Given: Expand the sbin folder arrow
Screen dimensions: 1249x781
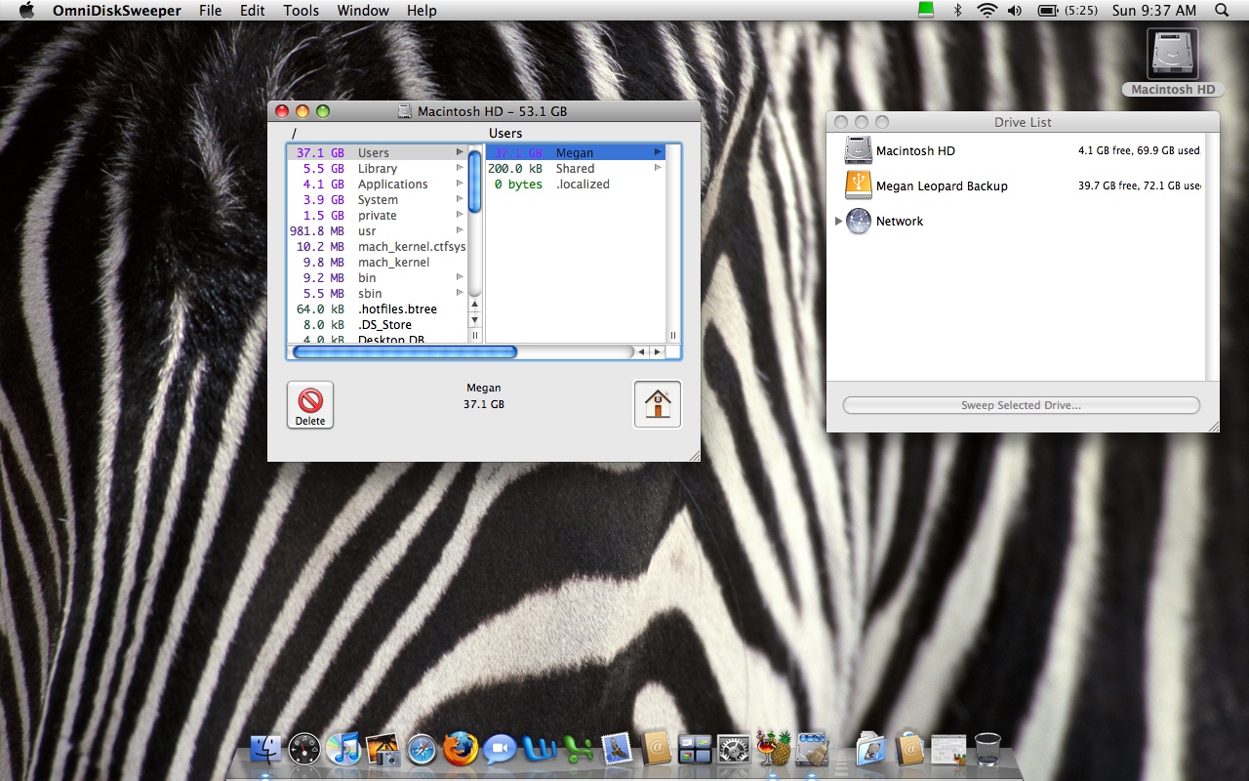Looking at the screenshot, I should (460, 293).
